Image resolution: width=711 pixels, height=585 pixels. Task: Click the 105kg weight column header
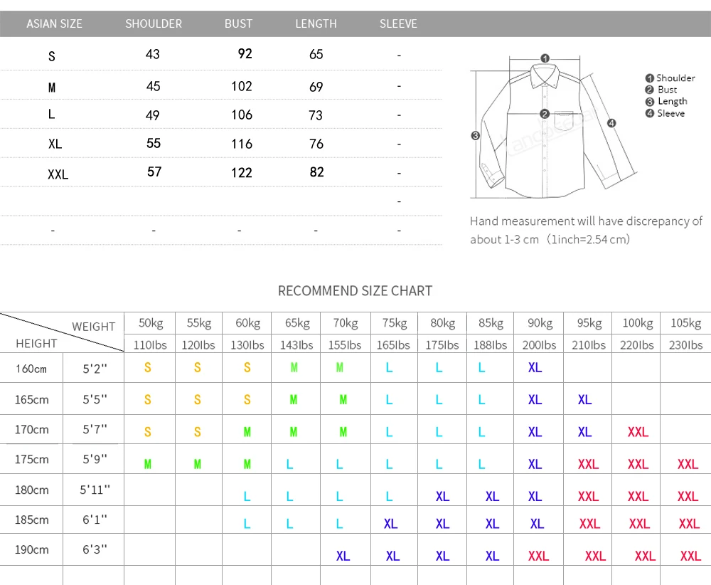(x=685, y=323)
